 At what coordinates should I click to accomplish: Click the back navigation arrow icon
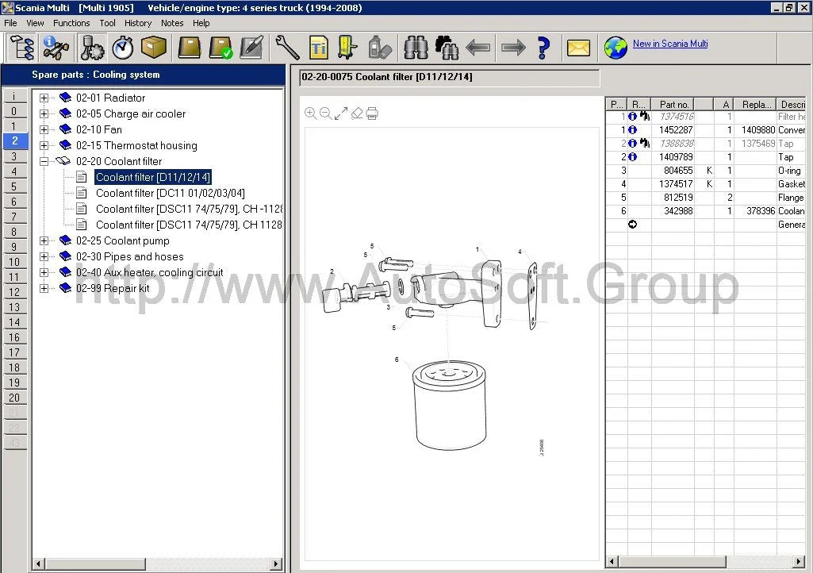pos(478,48)
